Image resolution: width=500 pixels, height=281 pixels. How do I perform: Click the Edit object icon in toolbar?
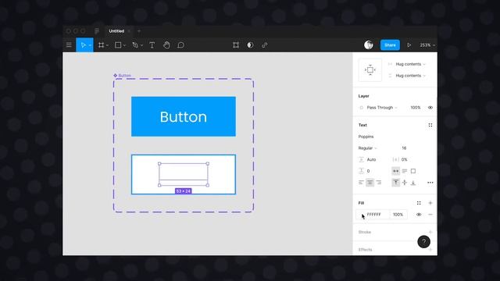coord(236,45)
